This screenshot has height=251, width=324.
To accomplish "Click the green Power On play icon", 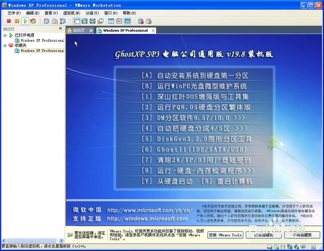I will click(25, 21).
